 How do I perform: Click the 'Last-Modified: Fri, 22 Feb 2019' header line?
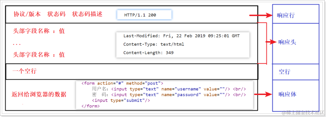181,36
